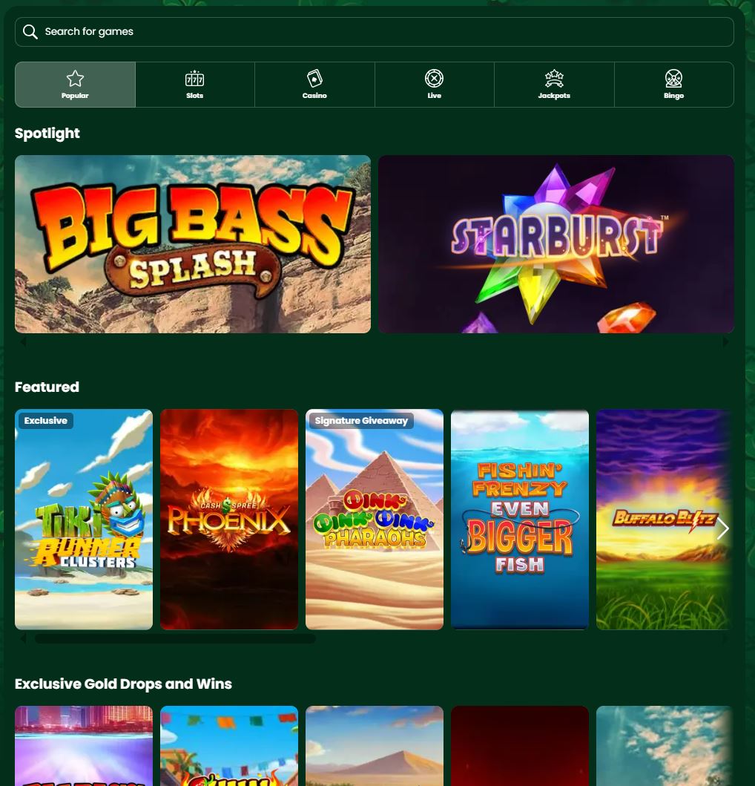Advance Featured carousel with the right chevron
Viewport: 755px width, 786px height.
[x=722, y=528]
